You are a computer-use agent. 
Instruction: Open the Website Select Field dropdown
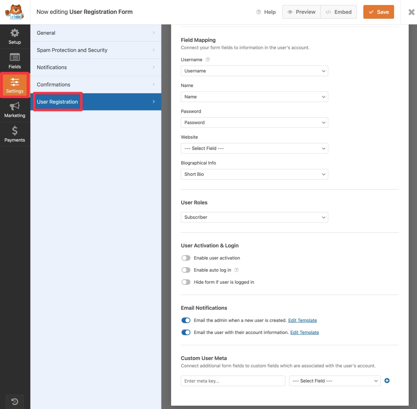[x=254, y=148]
